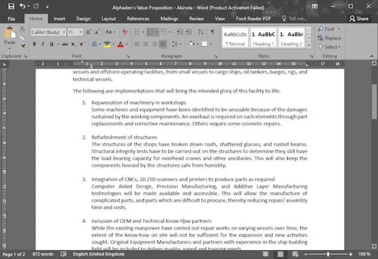Click the Replace button
Image resolution: width=378 pixels, height=259 pixels.
point(329,38)
